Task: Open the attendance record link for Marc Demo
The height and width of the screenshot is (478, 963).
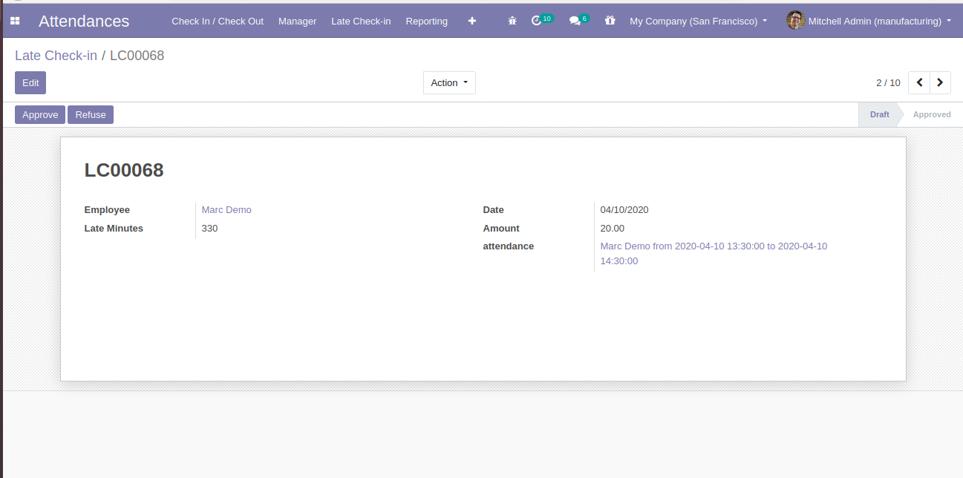Action: [714, 253]
